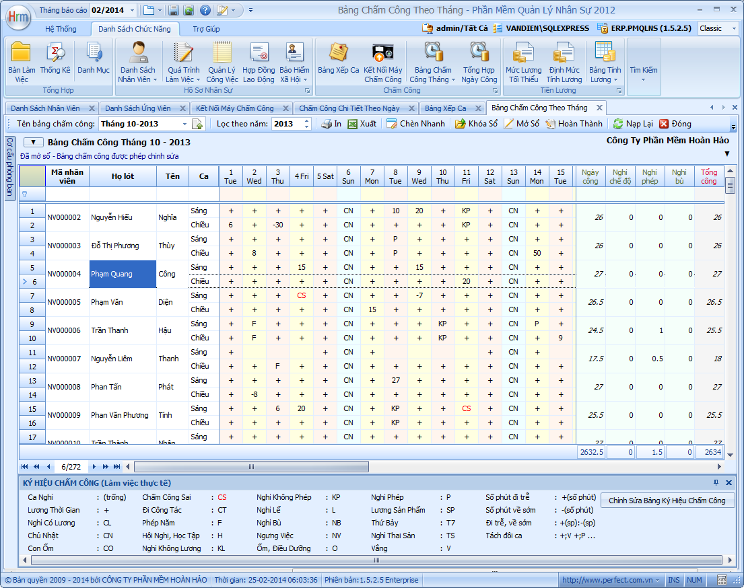Go to the last record in the pager
Screen dimensions: 744x588
point(116,467)
